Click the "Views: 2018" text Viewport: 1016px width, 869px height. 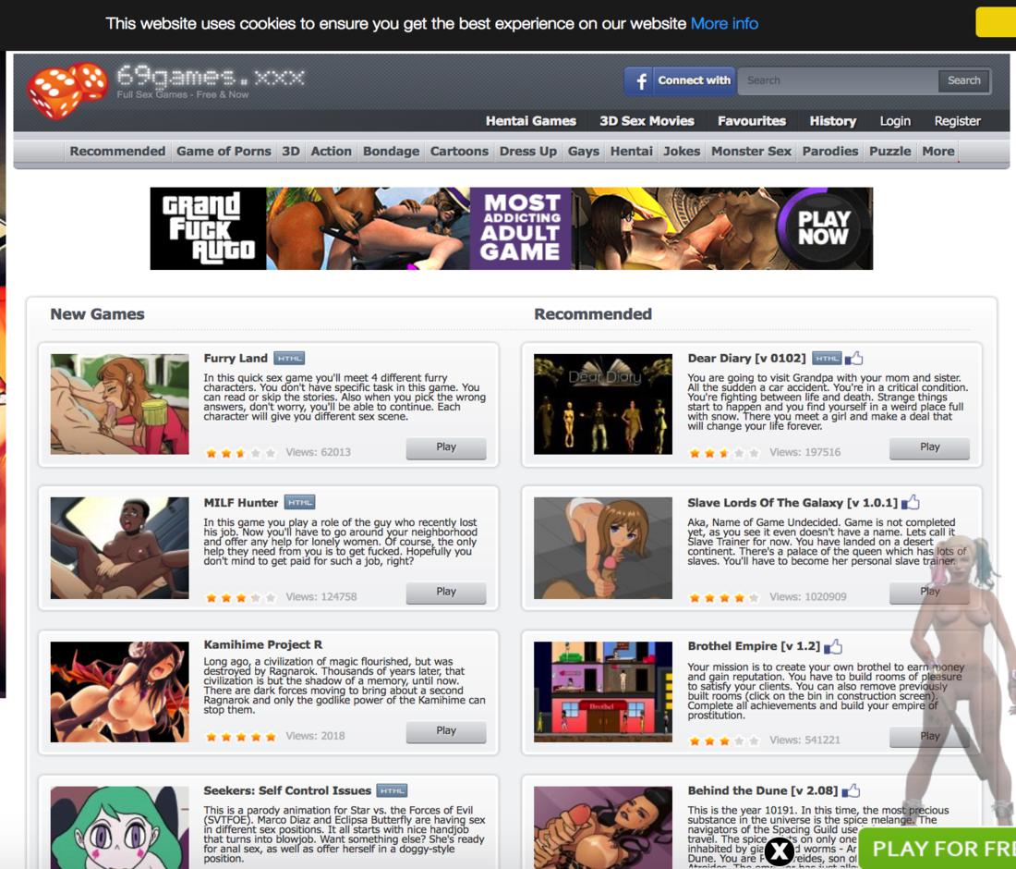315,736
